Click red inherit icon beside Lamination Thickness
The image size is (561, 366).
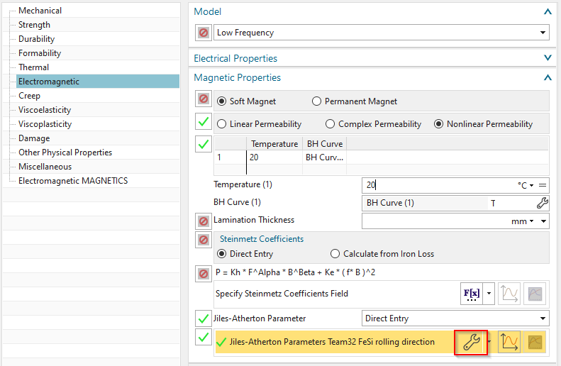(x=204, y=221)
